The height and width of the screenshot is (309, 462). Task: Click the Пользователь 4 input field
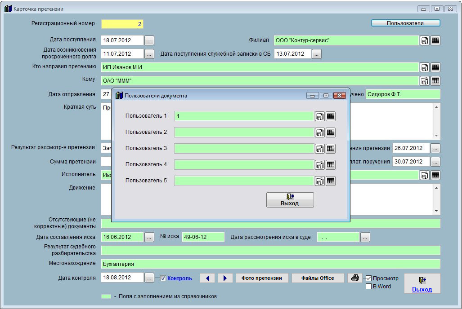[x=244, y=165]
